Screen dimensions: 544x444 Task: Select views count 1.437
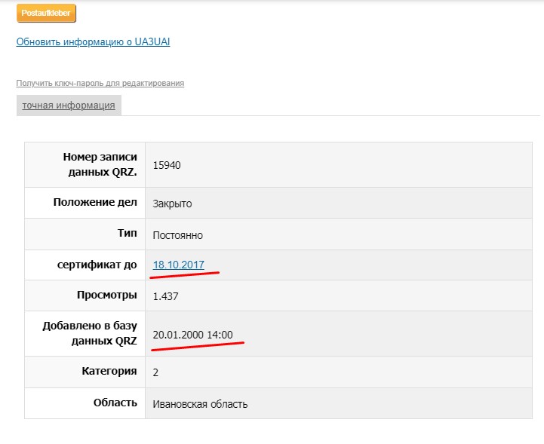click(x=165, y=296)
